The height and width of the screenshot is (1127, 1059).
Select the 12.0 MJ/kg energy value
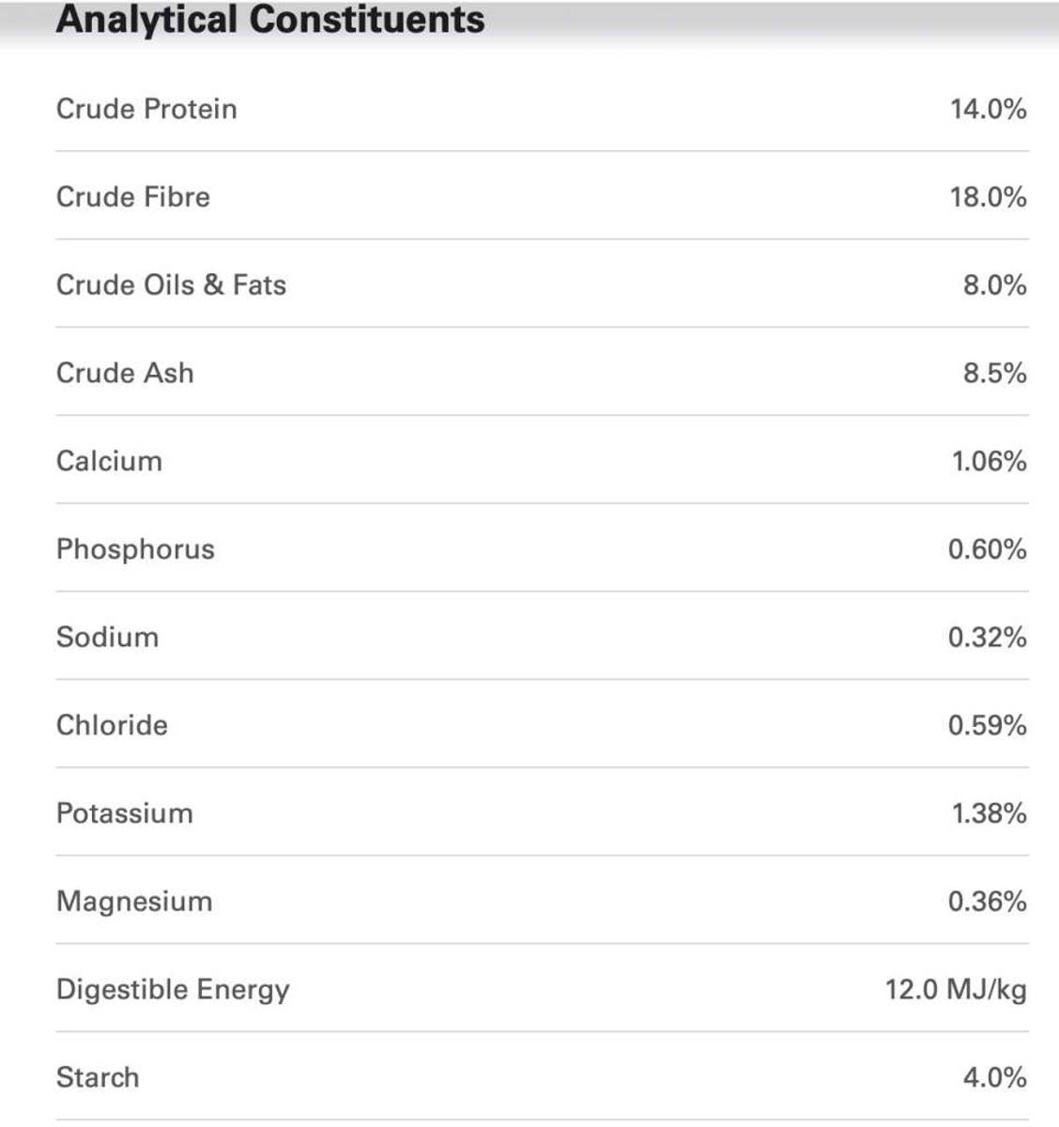click(956, 990)
